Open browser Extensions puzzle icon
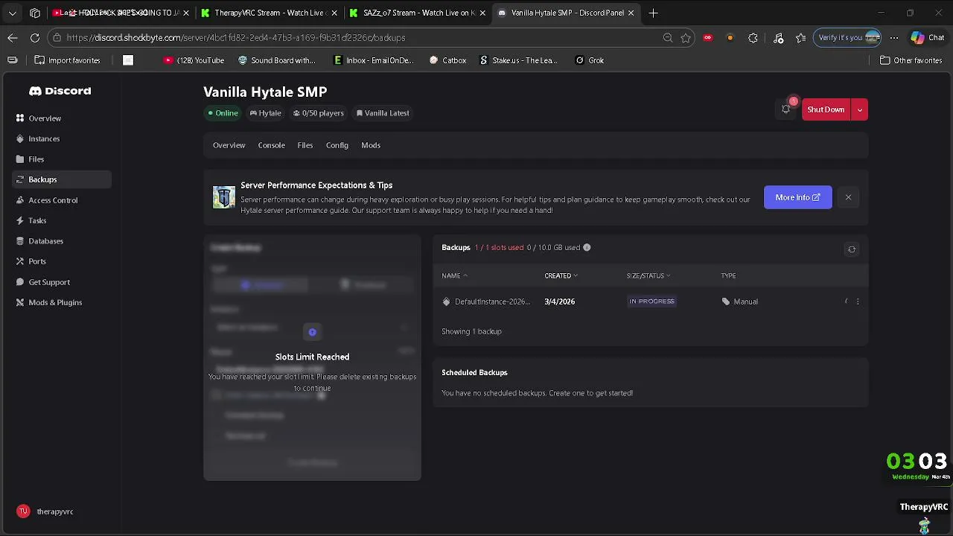The height and width of the screenshot is (536, 953). [753, 38]
